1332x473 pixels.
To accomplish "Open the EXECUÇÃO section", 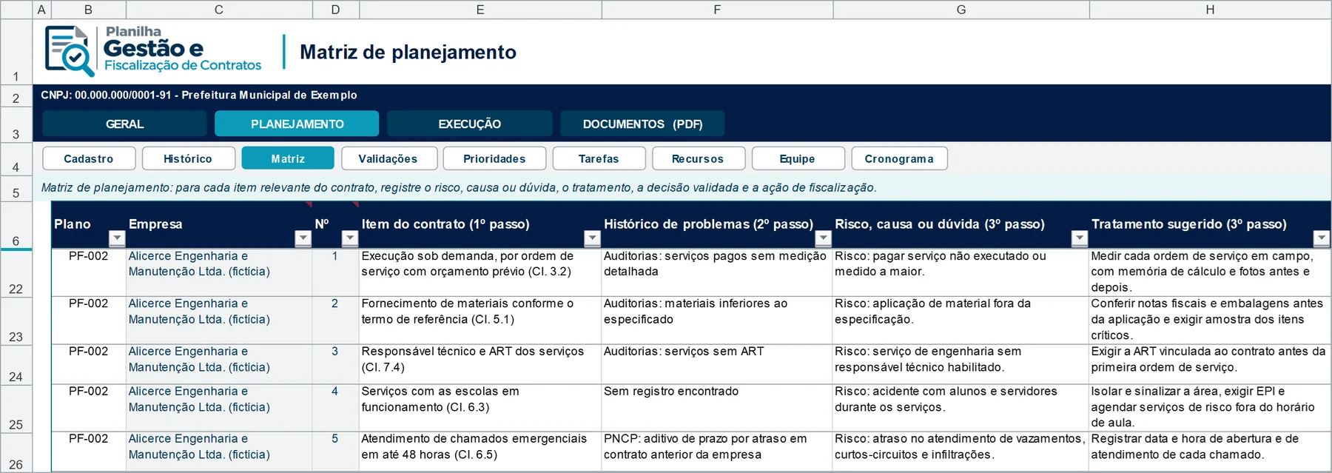I will click(x=469, y=124).
